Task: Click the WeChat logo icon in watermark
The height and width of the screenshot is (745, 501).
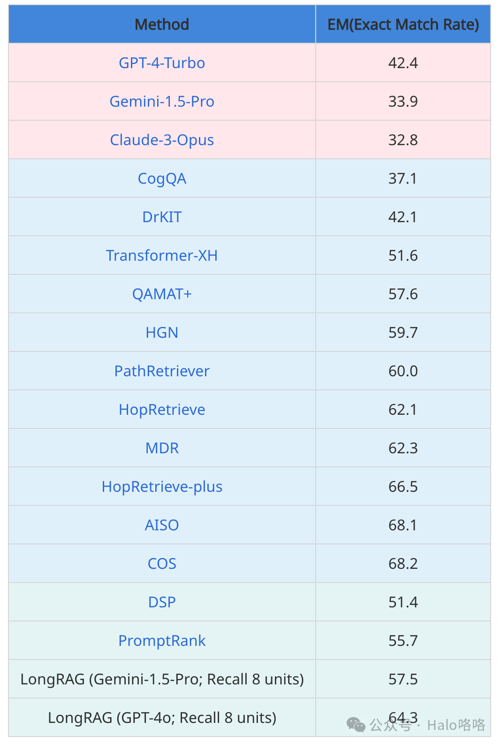Action: point(356,725)
